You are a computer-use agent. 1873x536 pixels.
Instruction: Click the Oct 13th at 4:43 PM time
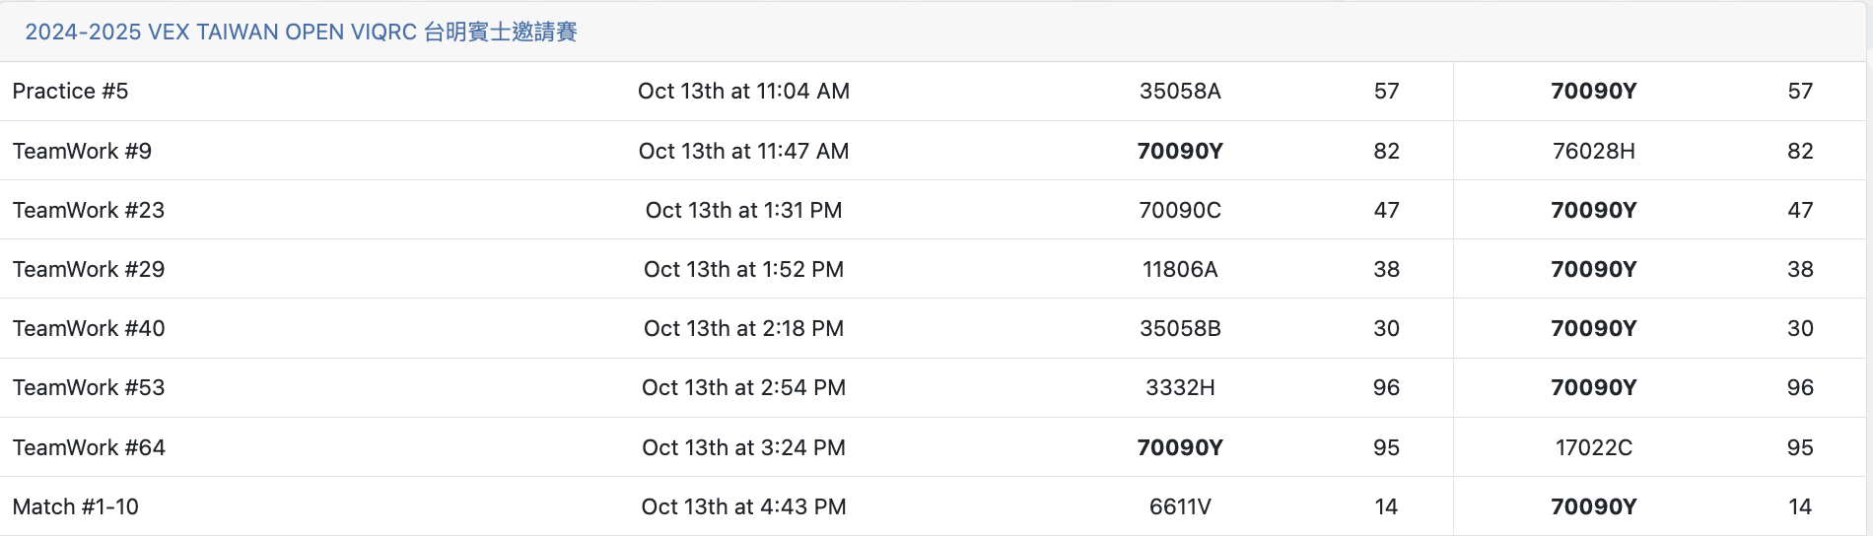click(743, 506)
